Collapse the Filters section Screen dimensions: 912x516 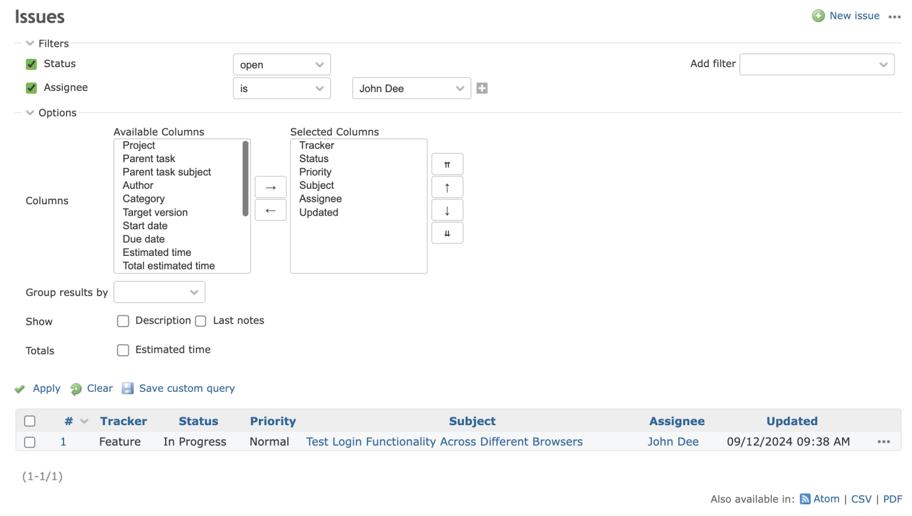click(x=30, y=43)
